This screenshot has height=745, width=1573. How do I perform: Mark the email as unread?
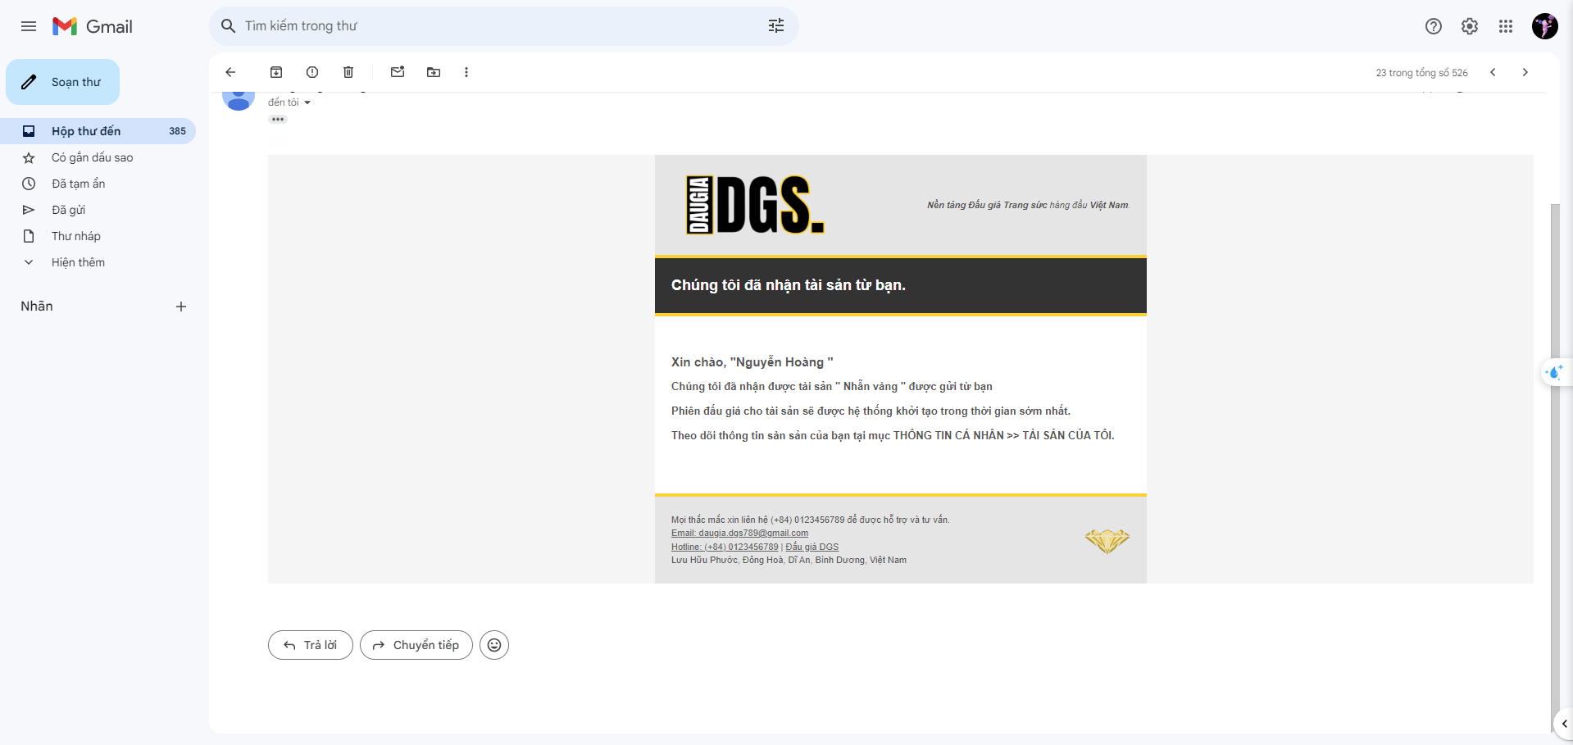point(398,72)
